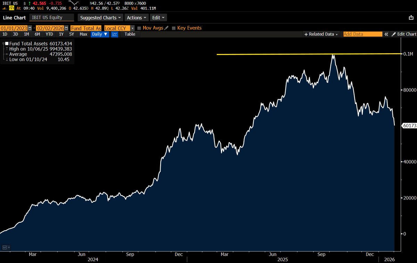The height and width of the screenshot is (263, 417).
Task: Click the last price 42.565
Action: (40, 3)
